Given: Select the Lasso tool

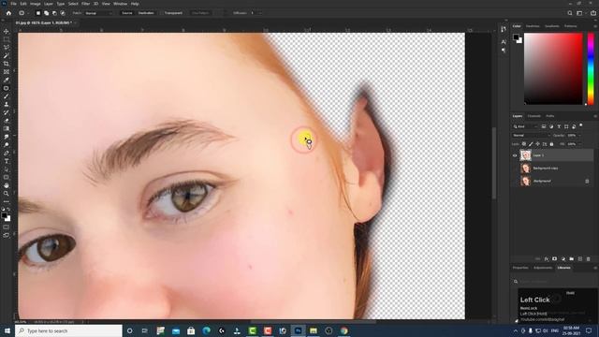Looking at the screenshot, I should tap(7, 48).
